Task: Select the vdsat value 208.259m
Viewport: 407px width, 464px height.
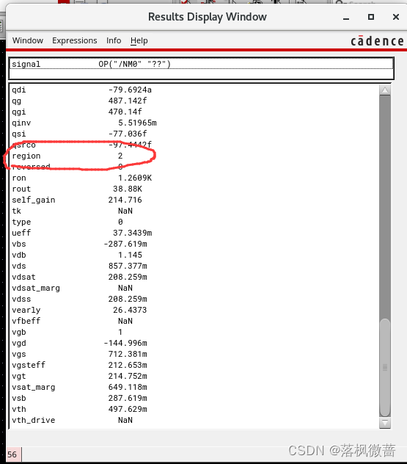Action: (128, 277)
